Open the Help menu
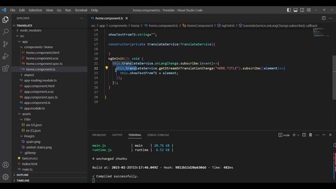 [94, 10]
